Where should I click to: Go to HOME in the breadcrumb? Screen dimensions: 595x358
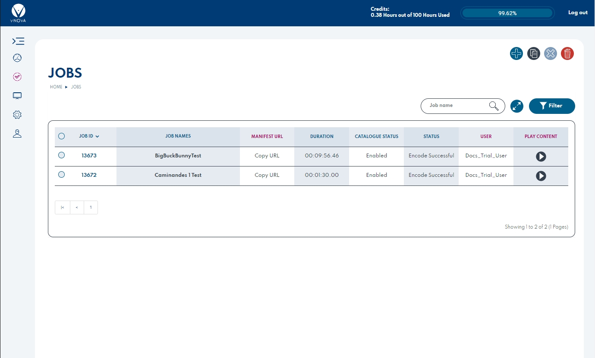pos(56,87)
